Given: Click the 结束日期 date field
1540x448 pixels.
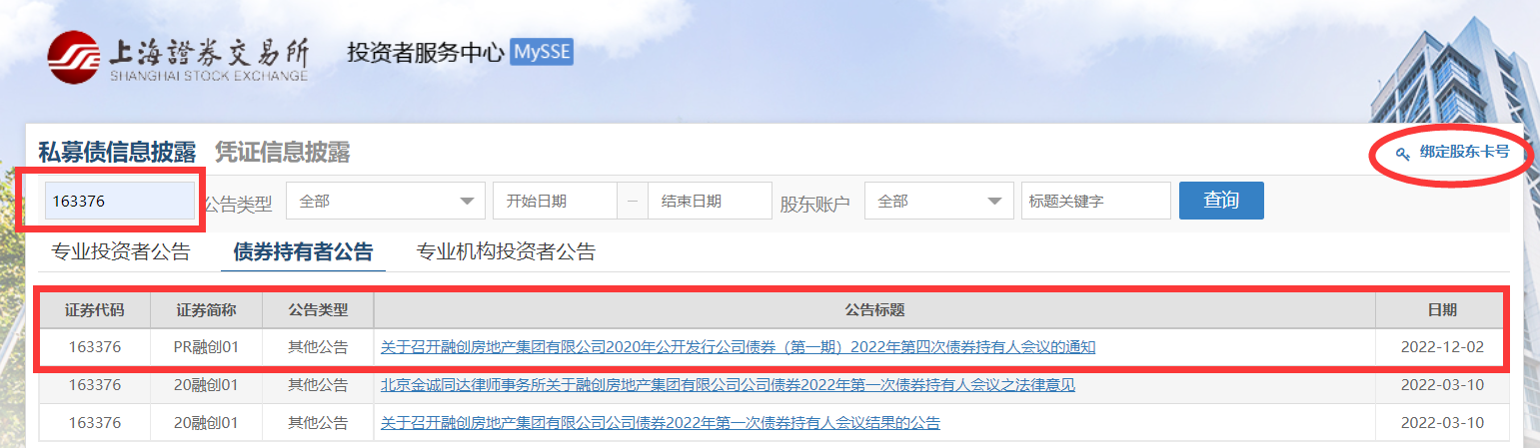Looking at the screenshot, I should (710, 201).
